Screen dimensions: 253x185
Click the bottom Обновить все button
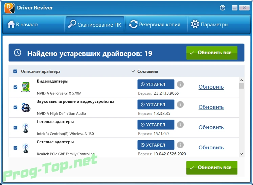pyautogui.click(x=212, y=167)
